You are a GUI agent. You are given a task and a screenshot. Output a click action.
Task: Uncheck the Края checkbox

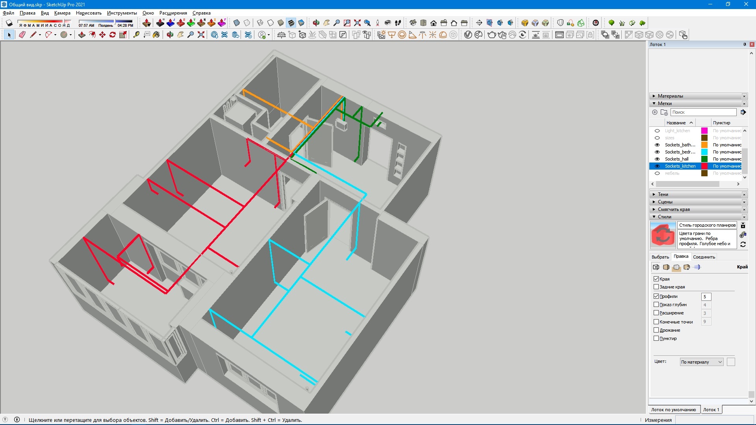coord(656,279)
